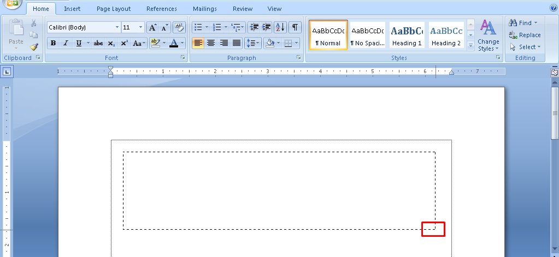This screenshot has width=559, height=257.
Task: Activate the Format Painter brush
Action: click(x=34, y=46)
